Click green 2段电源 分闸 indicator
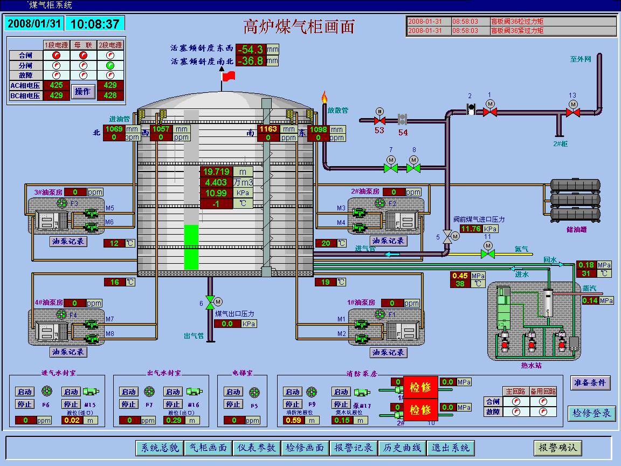This screenshot has width=621, height=466. 110,65
